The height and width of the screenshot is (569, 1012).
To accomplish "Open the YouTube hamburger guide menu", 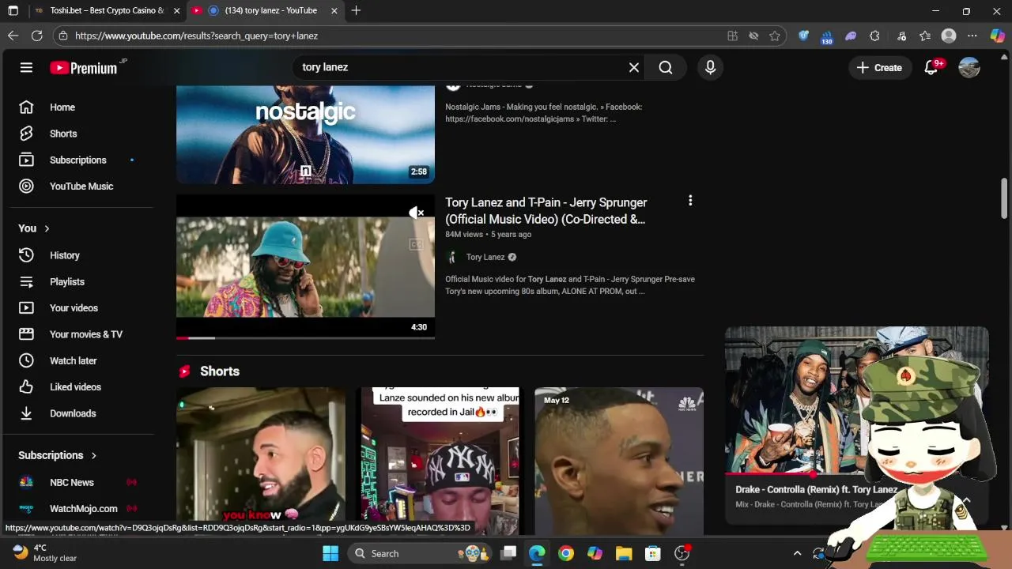I will [26, 67].
